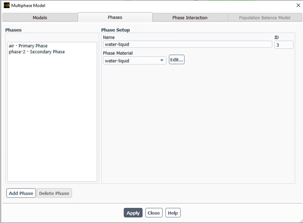Image resolution: width=303 pixels, height=223 pixels.
Task: Click the Population Balance Model tab
Action: coord(265,18)
